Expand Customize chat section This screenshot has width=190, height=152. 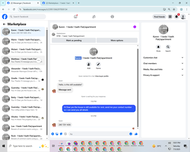coord(163,58)
